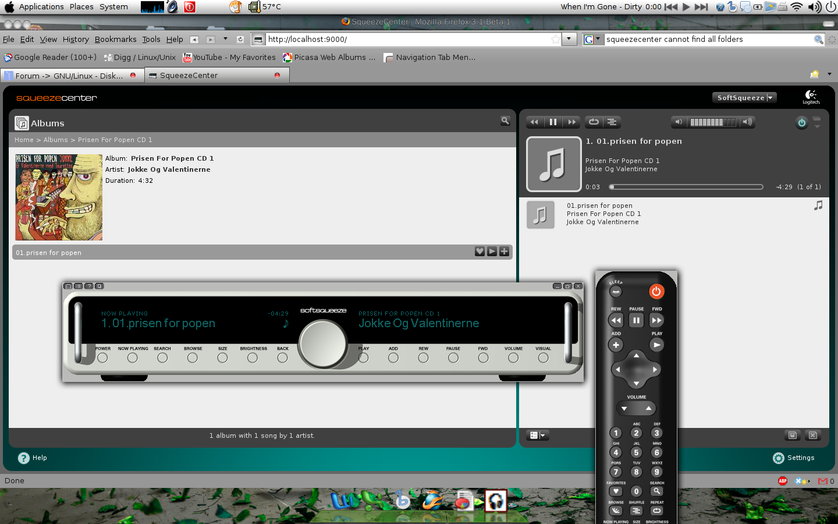Skip to next track in web player
This screenshot has width=838, height=524.
[x=572, y=122]
